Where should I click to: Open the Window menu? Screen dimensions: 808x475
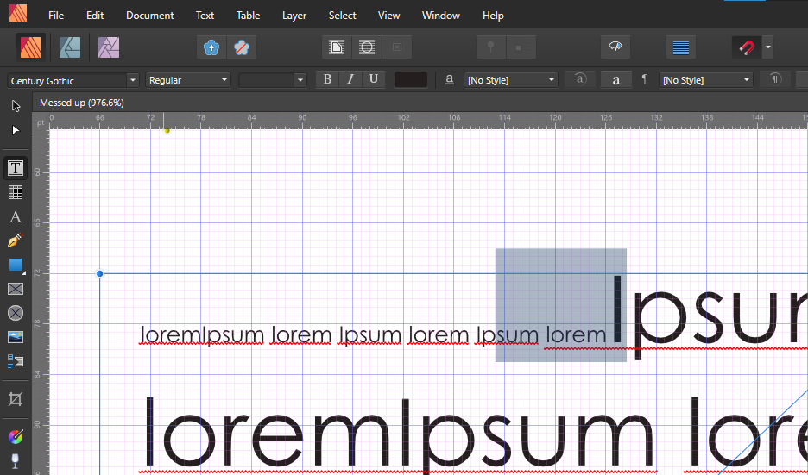point(440,16)
